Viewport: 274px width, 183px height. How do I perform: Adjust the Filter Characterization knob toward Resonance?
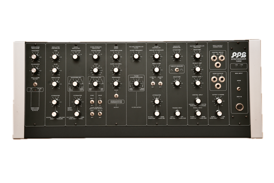(x=136, y=84)
